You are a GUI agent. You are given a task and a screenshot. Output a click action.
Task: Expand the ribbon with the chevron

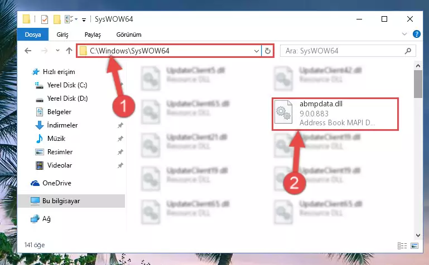[x=404, y=34]
